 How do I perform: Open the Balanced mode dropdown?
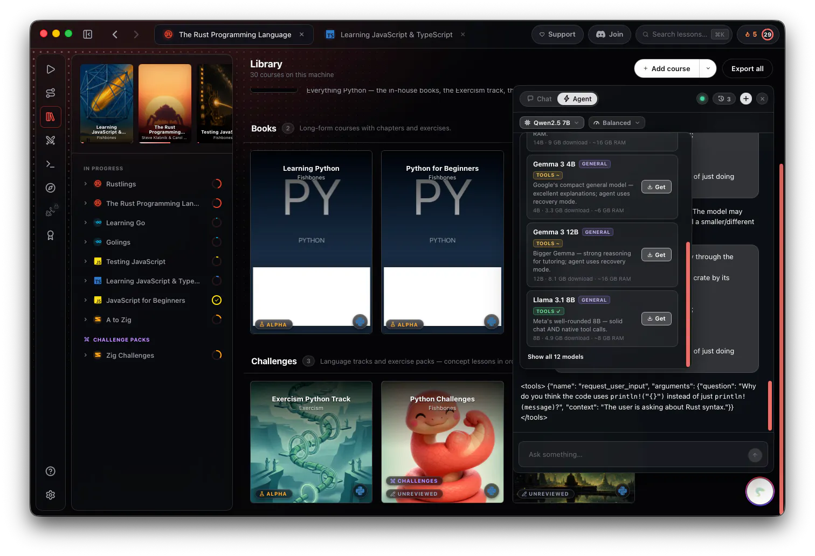pyautogui.click(x=617, y=123)
